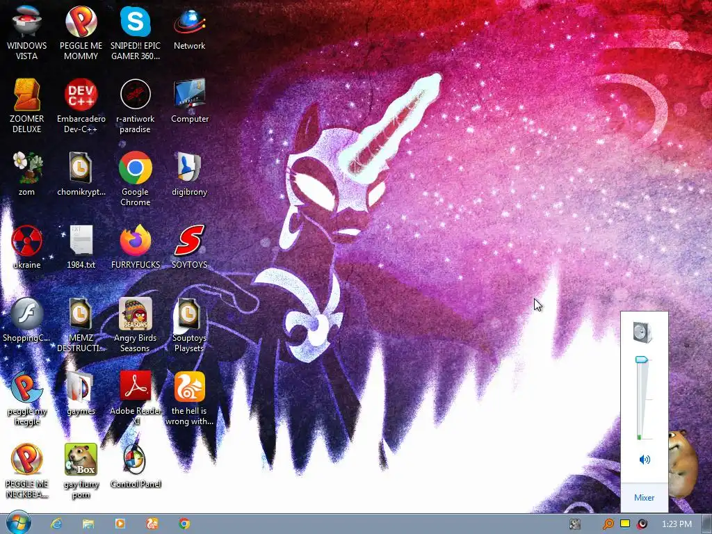Launch Chrome from the taskbar
712x534 pixels.
[184, 524]
